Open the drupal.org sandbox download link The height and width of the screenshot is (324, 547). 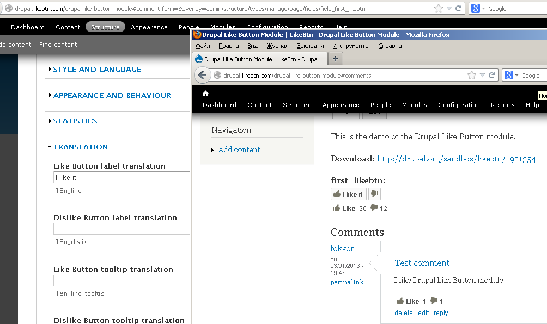(457, 159)
